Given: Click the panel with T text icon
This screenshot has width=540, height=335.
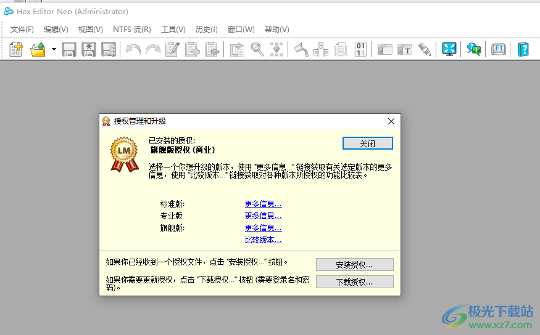Looking at the screenshot, I should [x=405, y=49].
